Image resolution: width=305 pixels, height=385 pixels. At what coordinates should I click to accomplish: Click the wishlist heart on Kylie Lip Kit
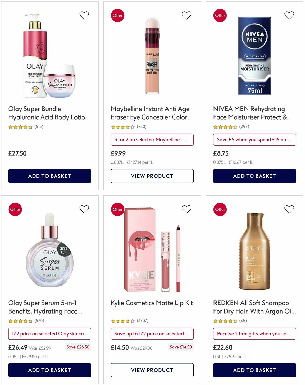click(x=186, y=209)
